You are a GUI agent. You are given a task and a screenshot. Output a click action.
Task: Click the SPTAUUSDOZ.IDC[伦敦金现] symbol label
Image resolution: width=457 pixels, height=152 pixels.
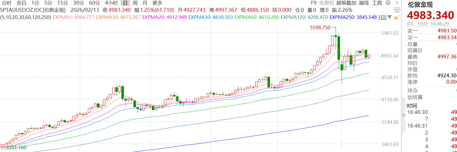[33, 10]
